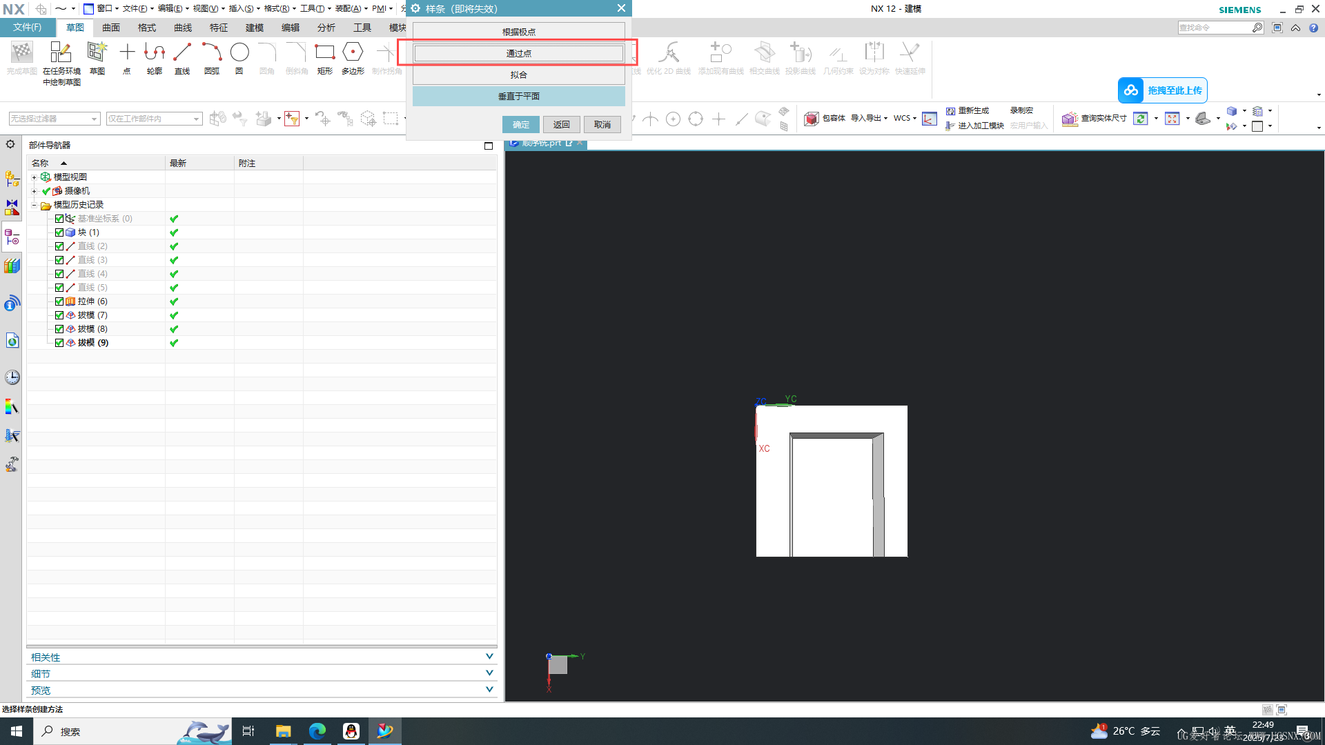Open the 文件(F) ribbon menu

pos(28,28)
